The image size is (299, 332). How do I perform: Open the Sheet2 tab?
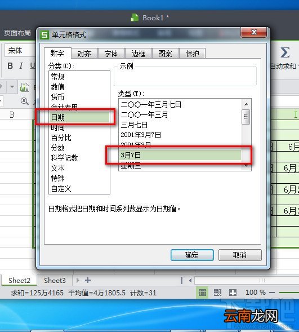click(19, 280)
